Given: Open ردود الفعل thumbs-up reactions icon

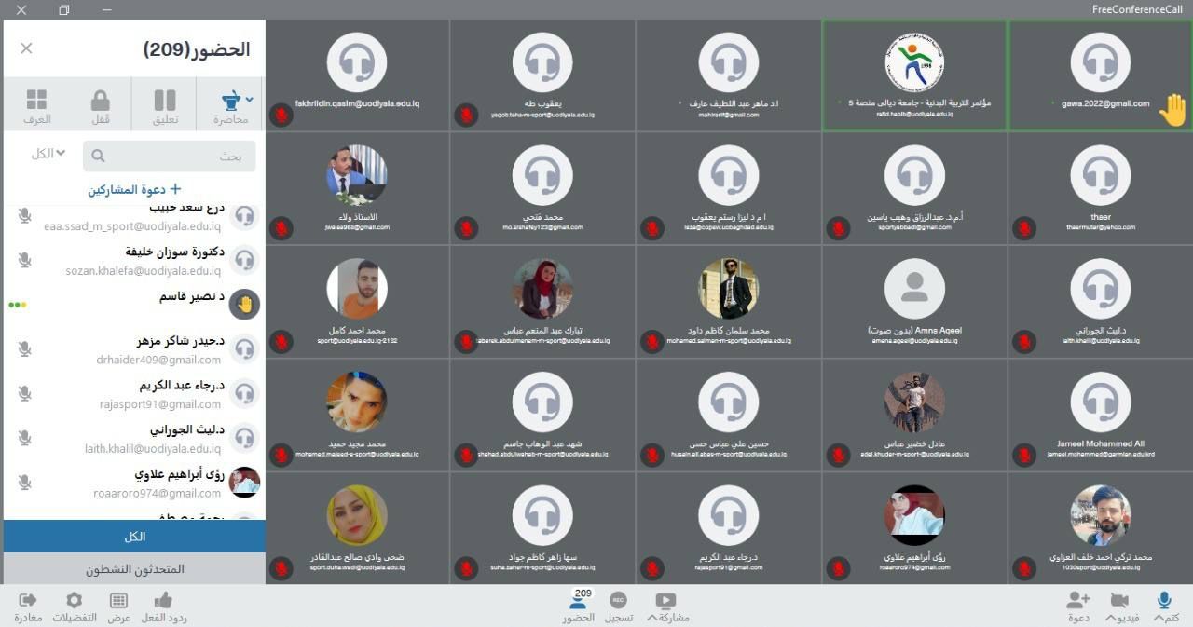Looking at the screenshot, I should pos(163,600).
